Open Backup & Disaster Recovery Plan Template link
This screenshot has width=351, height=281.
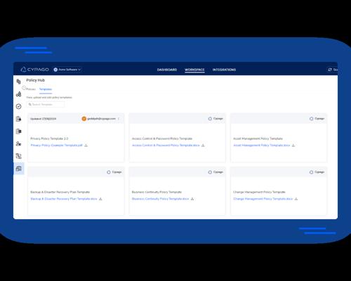coord(64,199)
